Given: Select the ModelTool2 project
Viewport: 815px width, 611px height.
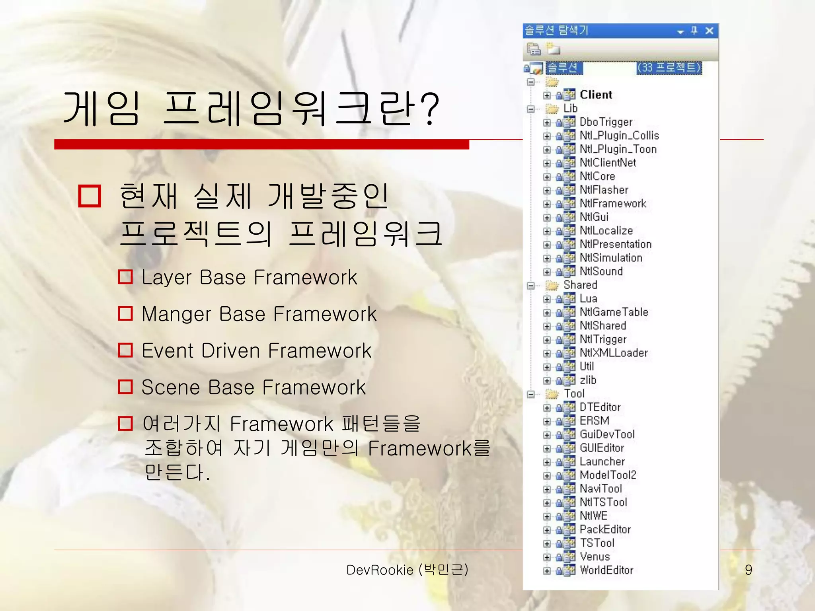Looking at the screenshot, I should point(608,475).
